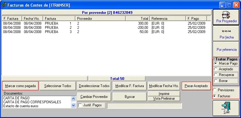Click the Buscar button
Image resolution: width=241 pixels, height=118 pixels.
point(130,97)
